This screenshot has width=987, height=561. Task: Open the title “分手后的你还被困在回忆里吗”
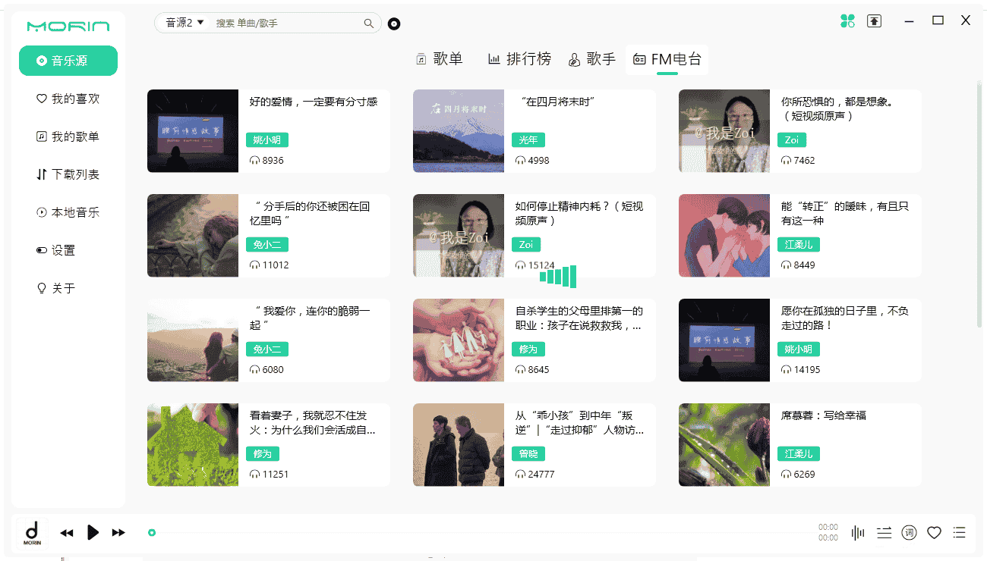(x=312, y=213)
